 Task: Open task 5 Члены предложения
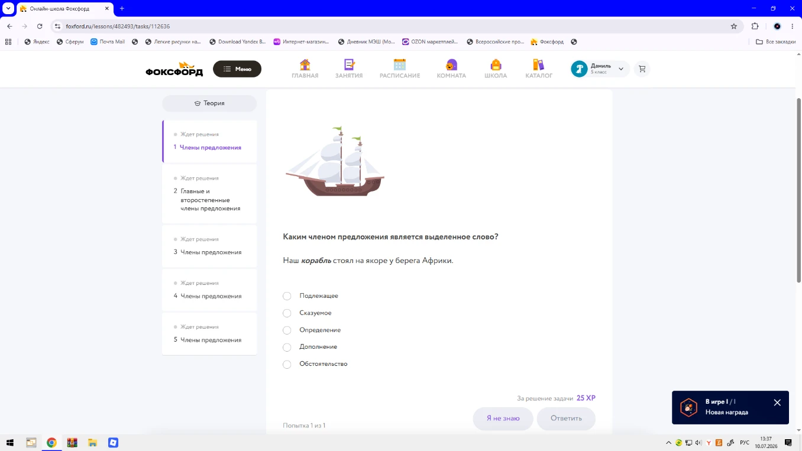click(x=210, y=334)
